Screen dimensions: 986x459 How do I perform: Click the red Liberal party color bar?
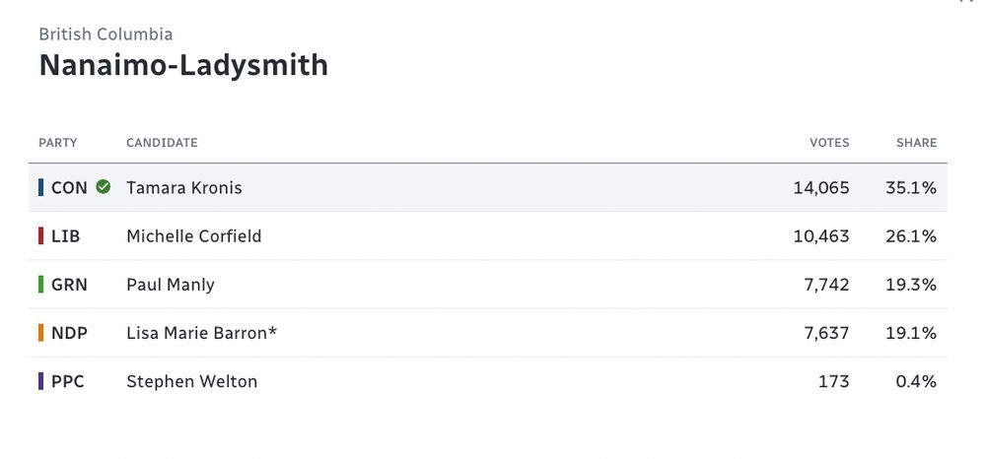40,236
